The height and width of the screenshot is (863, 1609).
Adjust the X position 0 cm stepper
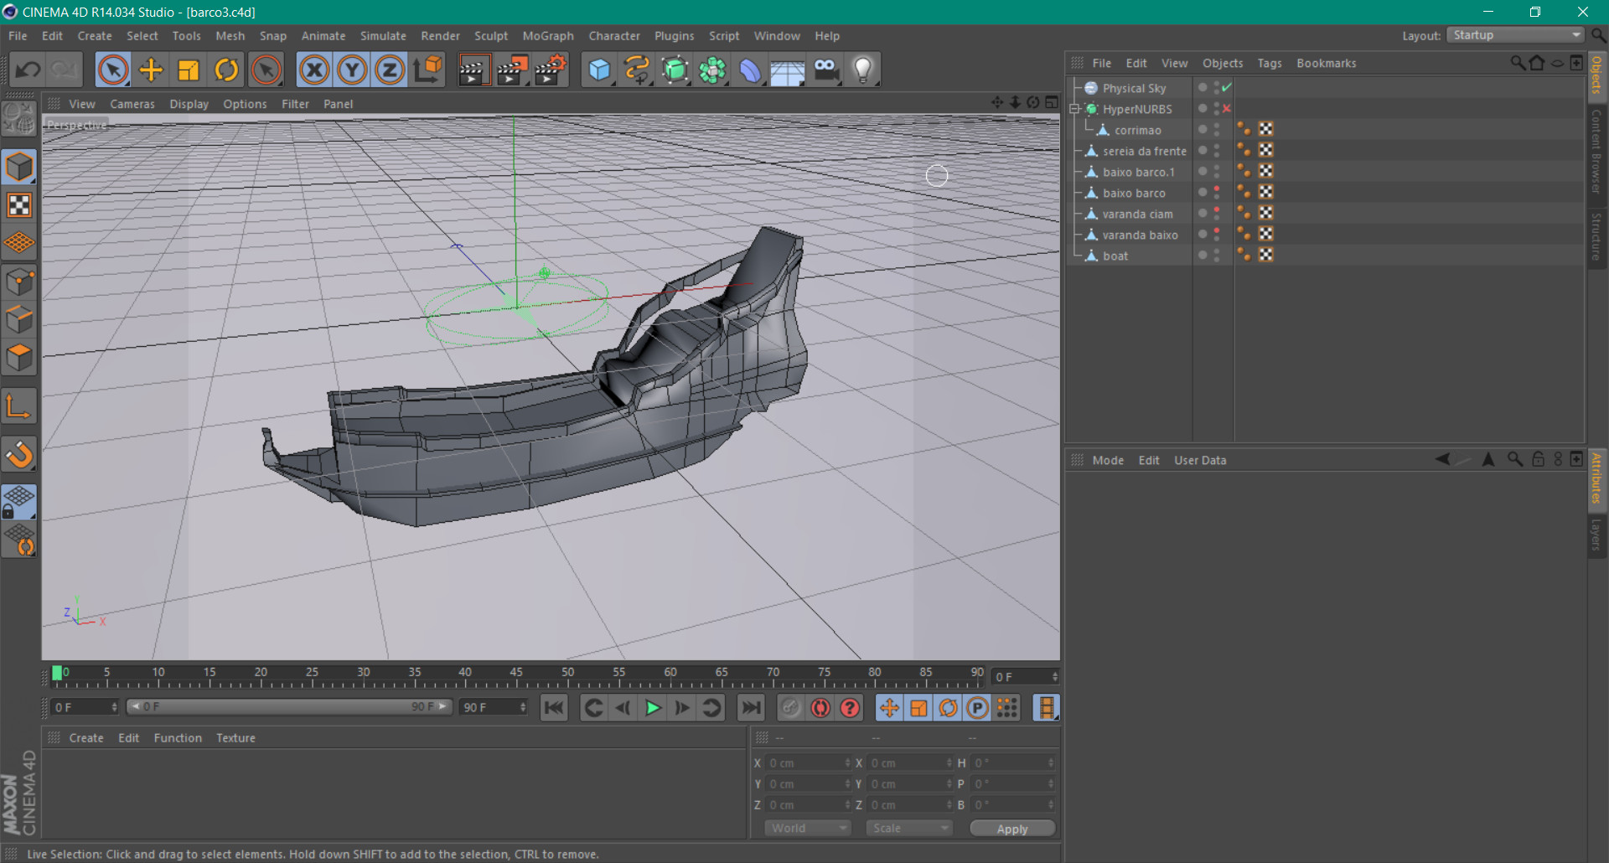click(847, 762)
